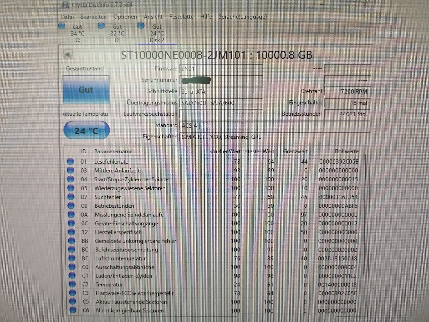Click the status dot for Hardware-ECC wiederhergestellt
This screenshot has width=429, height=322.
[x=72, y=293]
